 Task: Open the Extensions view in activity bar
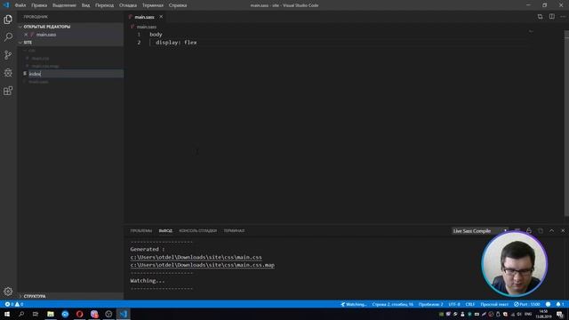(x=8, y=91)
